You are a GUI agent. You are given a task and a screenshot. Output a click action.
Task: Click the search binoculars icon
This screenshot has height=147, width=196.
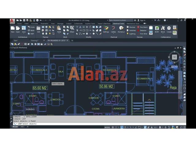click(135, 20)
